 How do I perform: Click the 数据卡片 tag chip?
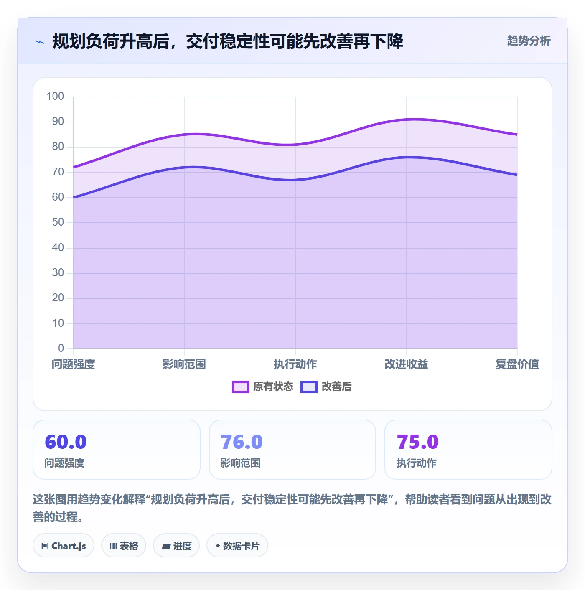[237, 546]
